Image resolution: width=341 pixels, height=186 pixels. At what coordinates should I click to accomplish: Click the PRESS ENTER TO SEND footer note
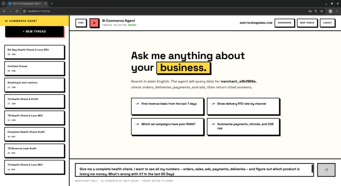pyautogui.click(x=158, y=181)
